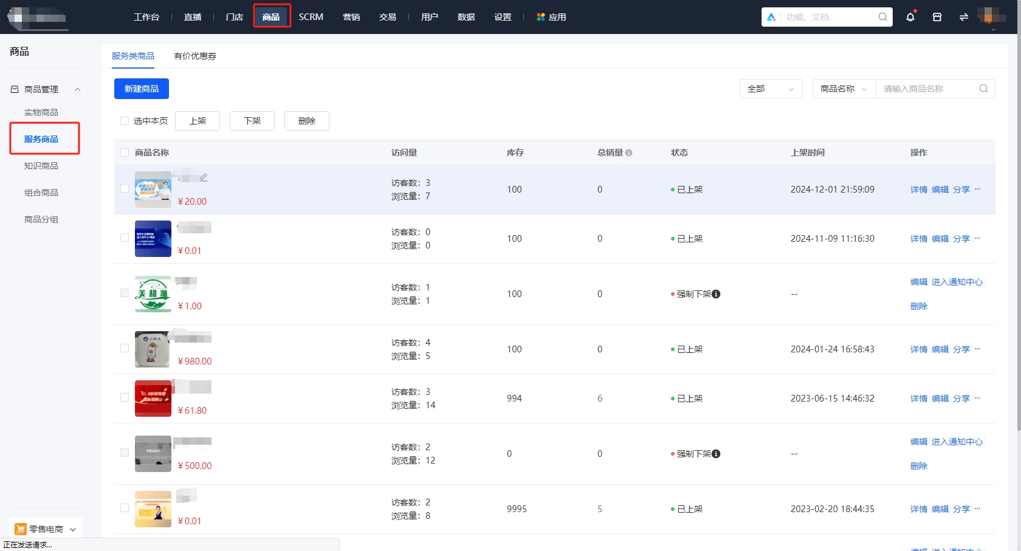This screenshot has height=551, width=1021.
Task: Open the 应用 apps icon in top bar
Action: pyautogui.click(x=540, y=17)
